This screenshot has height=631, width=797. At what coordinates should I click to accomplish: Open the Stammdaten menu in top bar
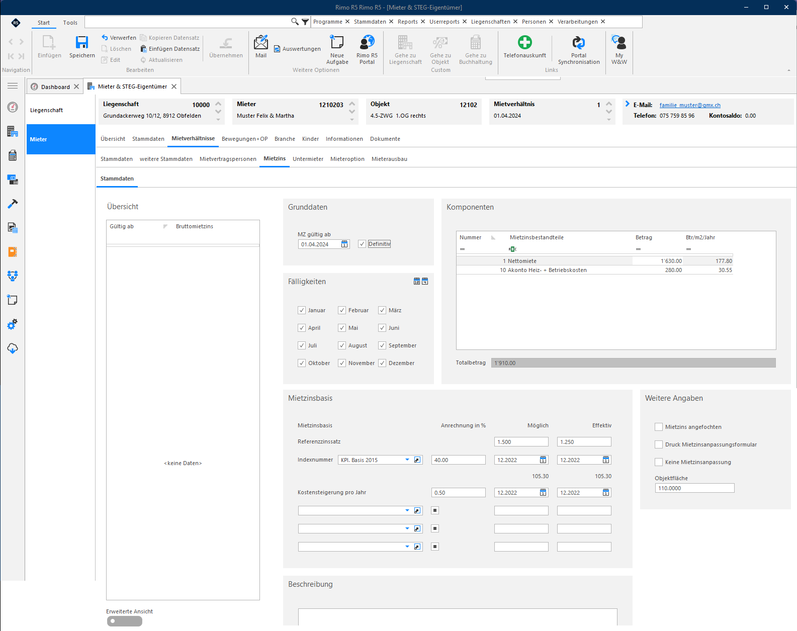click(x=370, y=22)
